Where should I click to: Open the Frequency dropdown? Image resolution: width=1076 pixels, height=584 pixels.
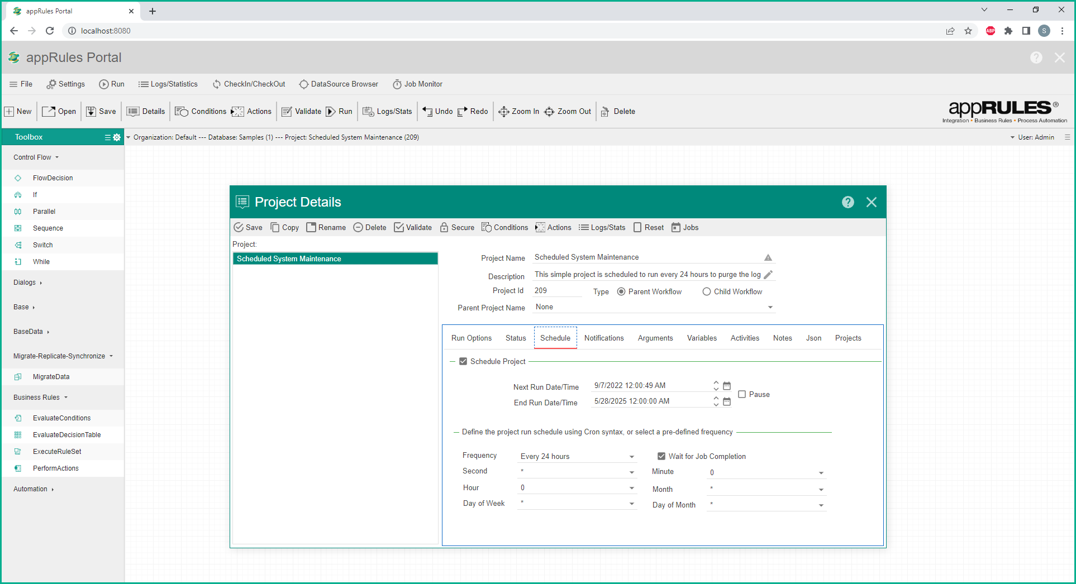point(632,457)
